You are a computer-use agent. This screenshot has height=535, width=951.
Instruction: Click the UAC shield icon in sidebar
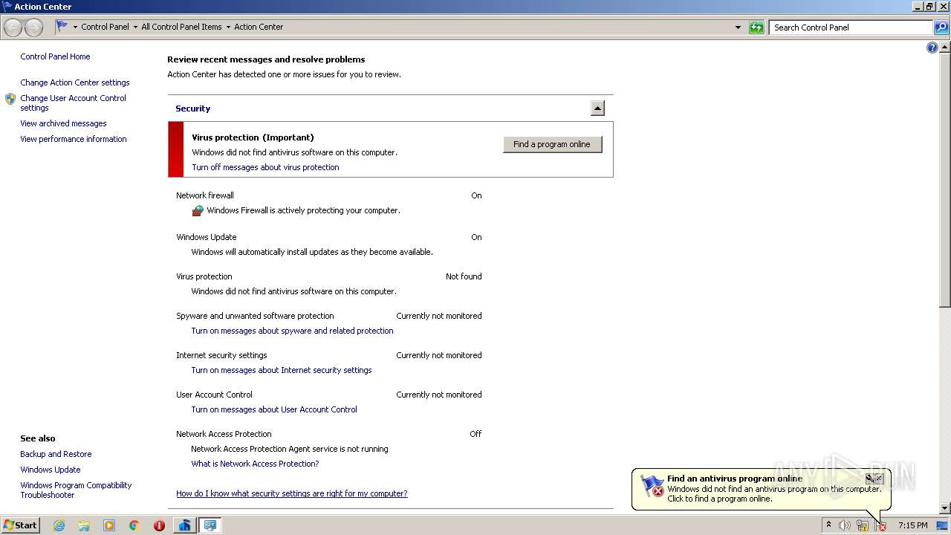coord(10,99)
